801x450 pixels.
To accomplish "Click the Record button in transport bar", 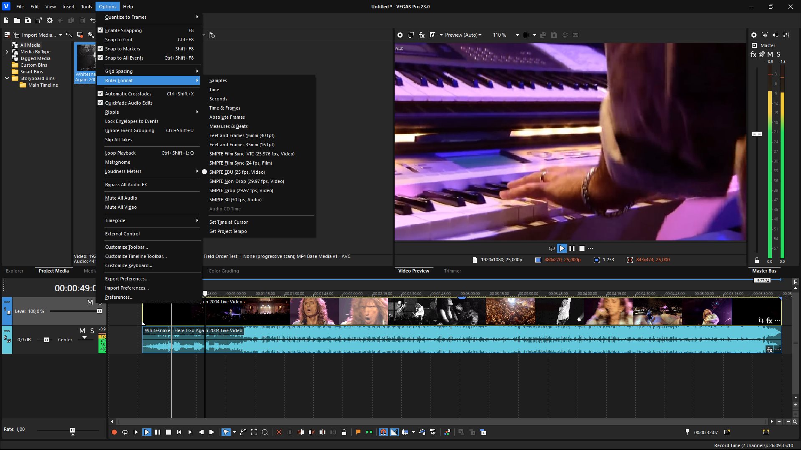I will pyautogui.click(x=114, y=432).
